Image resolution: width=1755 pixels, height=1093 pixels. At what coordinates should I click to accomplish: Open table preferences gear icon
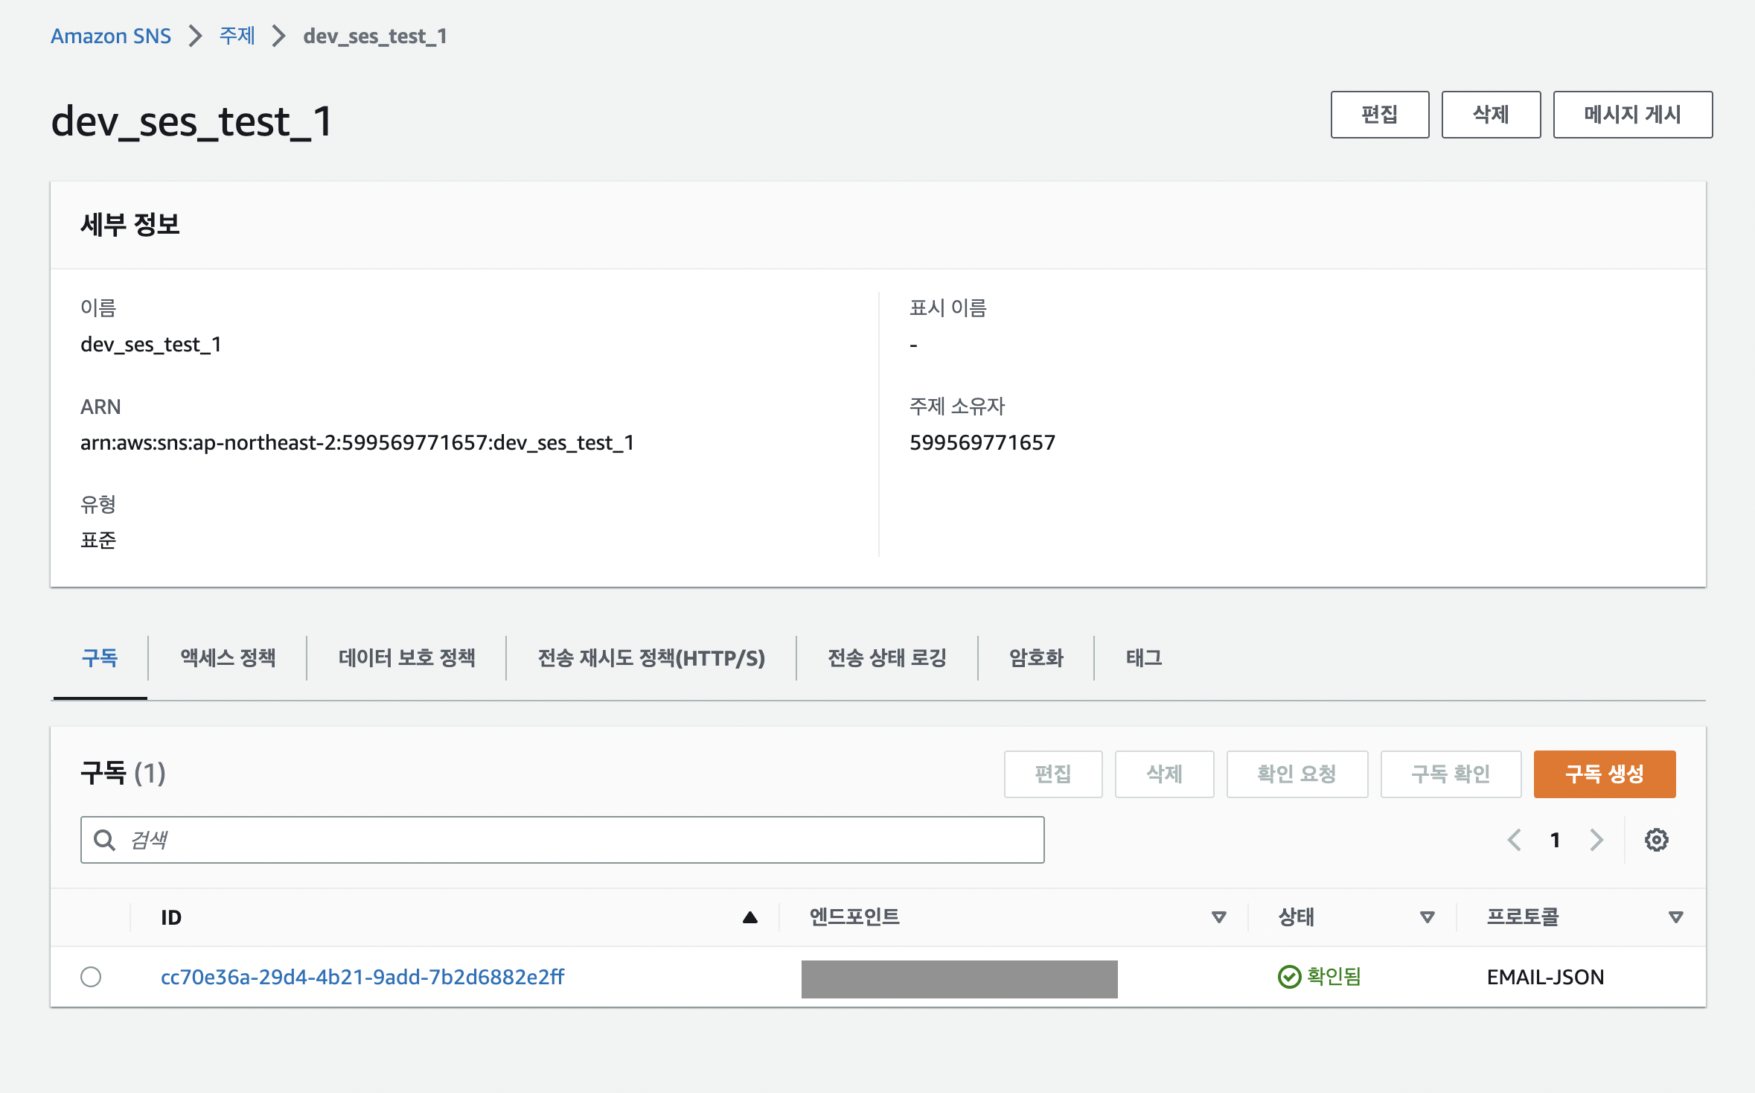click(1656, 840)
